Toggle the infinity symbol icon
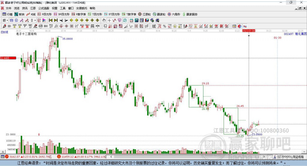Screen dimensions: 307x166 245,26
